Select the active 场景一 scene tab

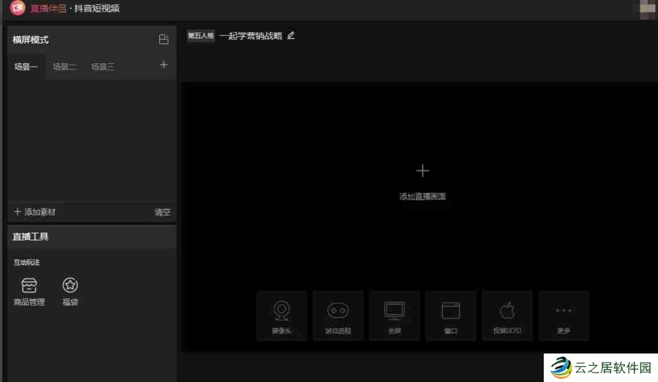coord(26,66)
